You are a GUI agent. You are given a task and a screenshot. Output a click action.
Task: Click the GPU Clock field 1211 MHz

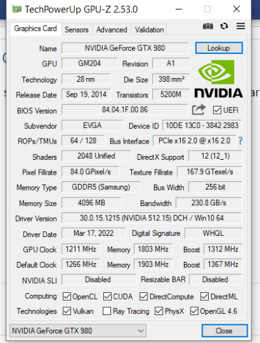pyautogui.click(x=81, y=249)
